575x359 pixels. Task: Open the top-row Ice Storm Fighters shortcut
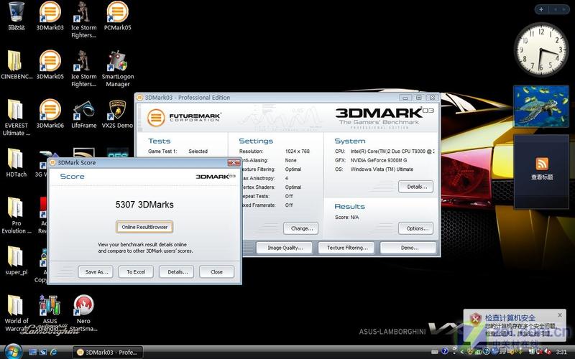pos(83,20)
